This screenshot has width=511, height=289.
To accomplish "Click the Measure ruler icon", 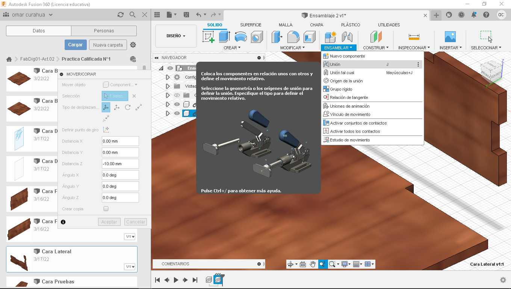I will pyautogui.click(x=414, y=37).
